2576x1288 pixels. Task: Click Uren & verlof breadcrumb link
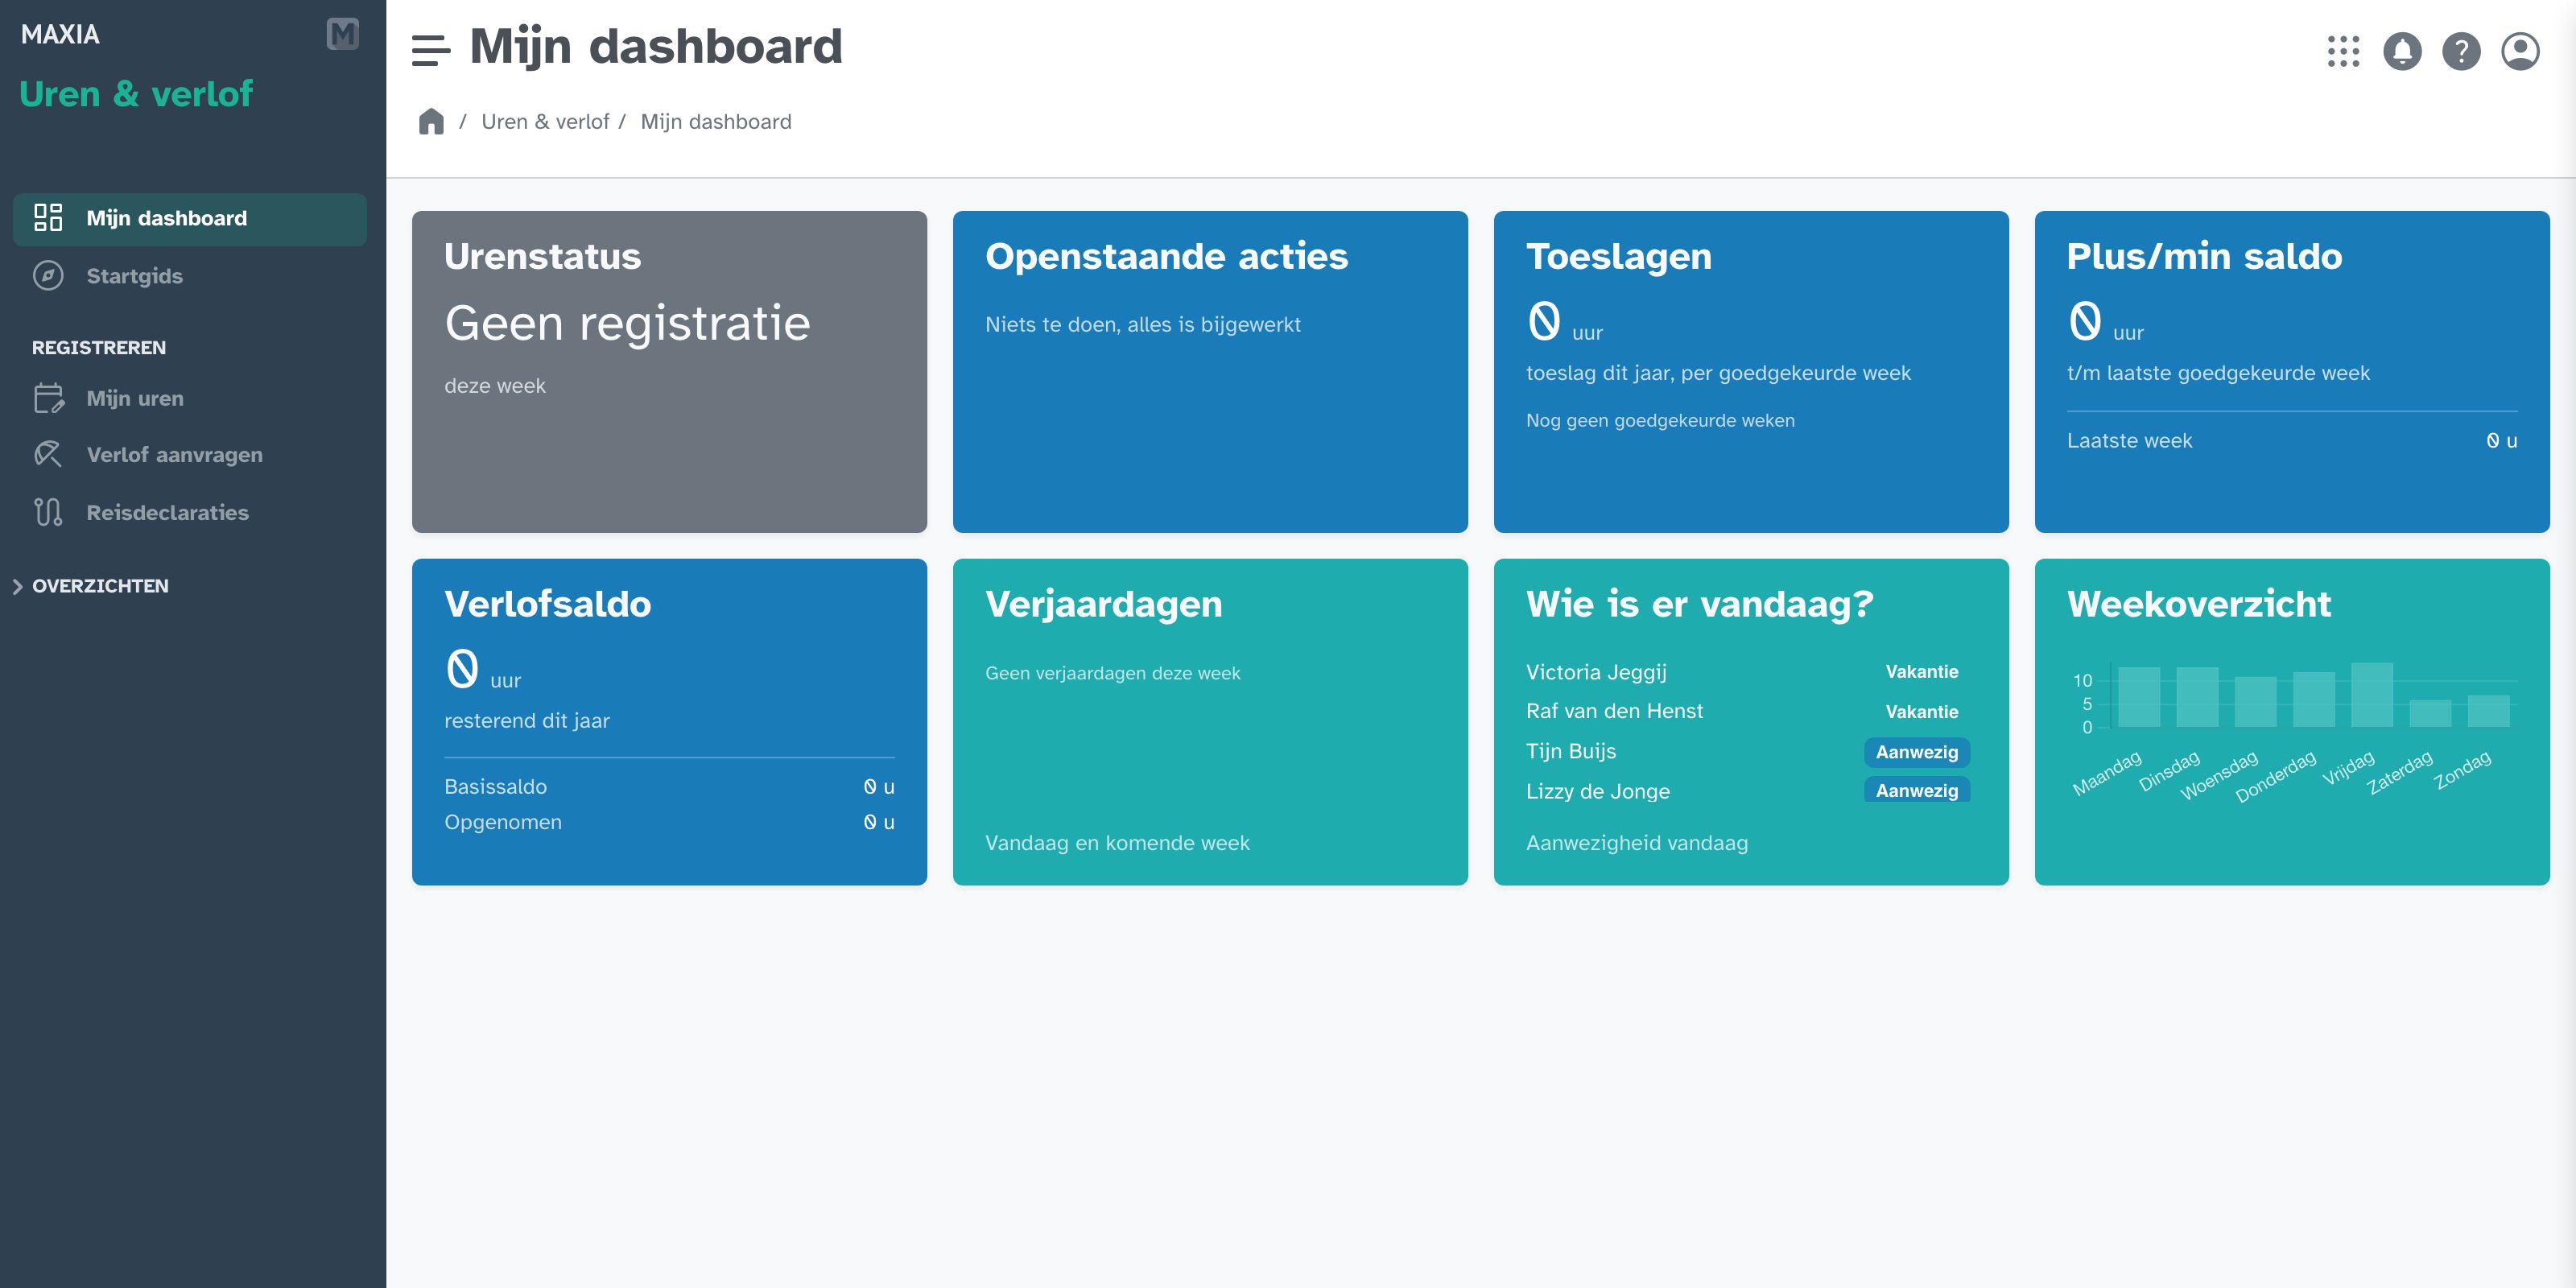[545, 122]
